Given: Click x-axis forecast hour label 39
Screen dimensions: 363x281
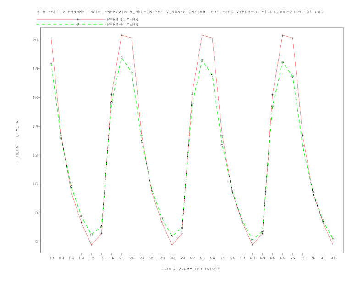Looking at the screenshot, I should click(182, 258).
